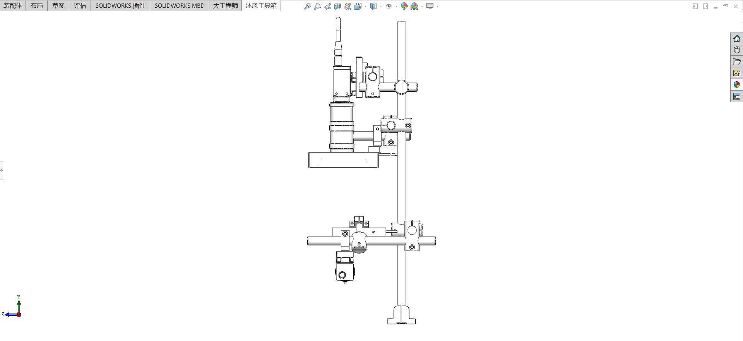This screenshot has height=341, width=743.
Task: Toggle the Hide/Show Items eye icon
Action: (x=389, y=6)
